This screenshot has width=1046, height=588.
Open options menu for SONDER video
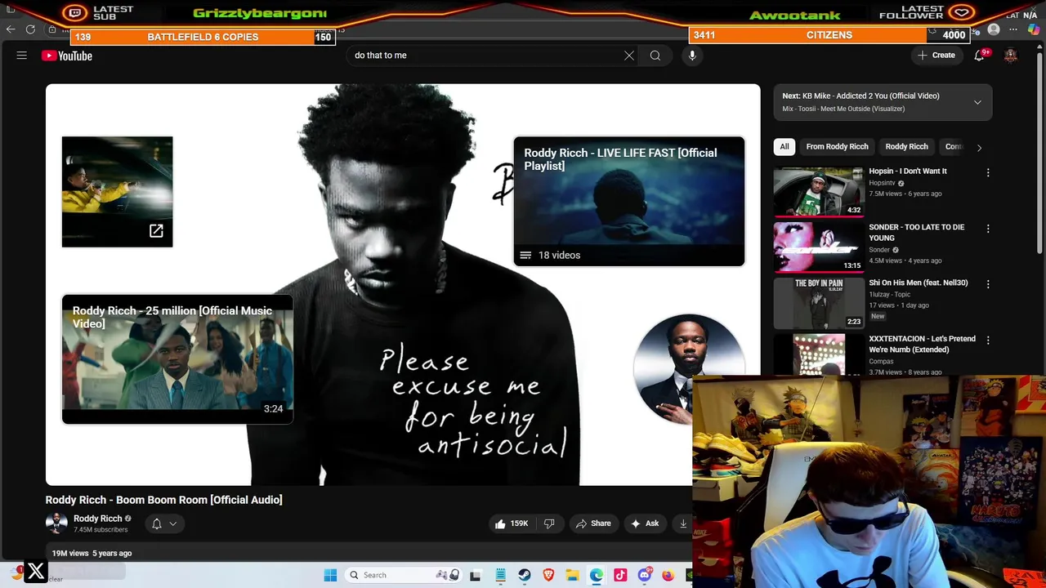coord(988,229)
